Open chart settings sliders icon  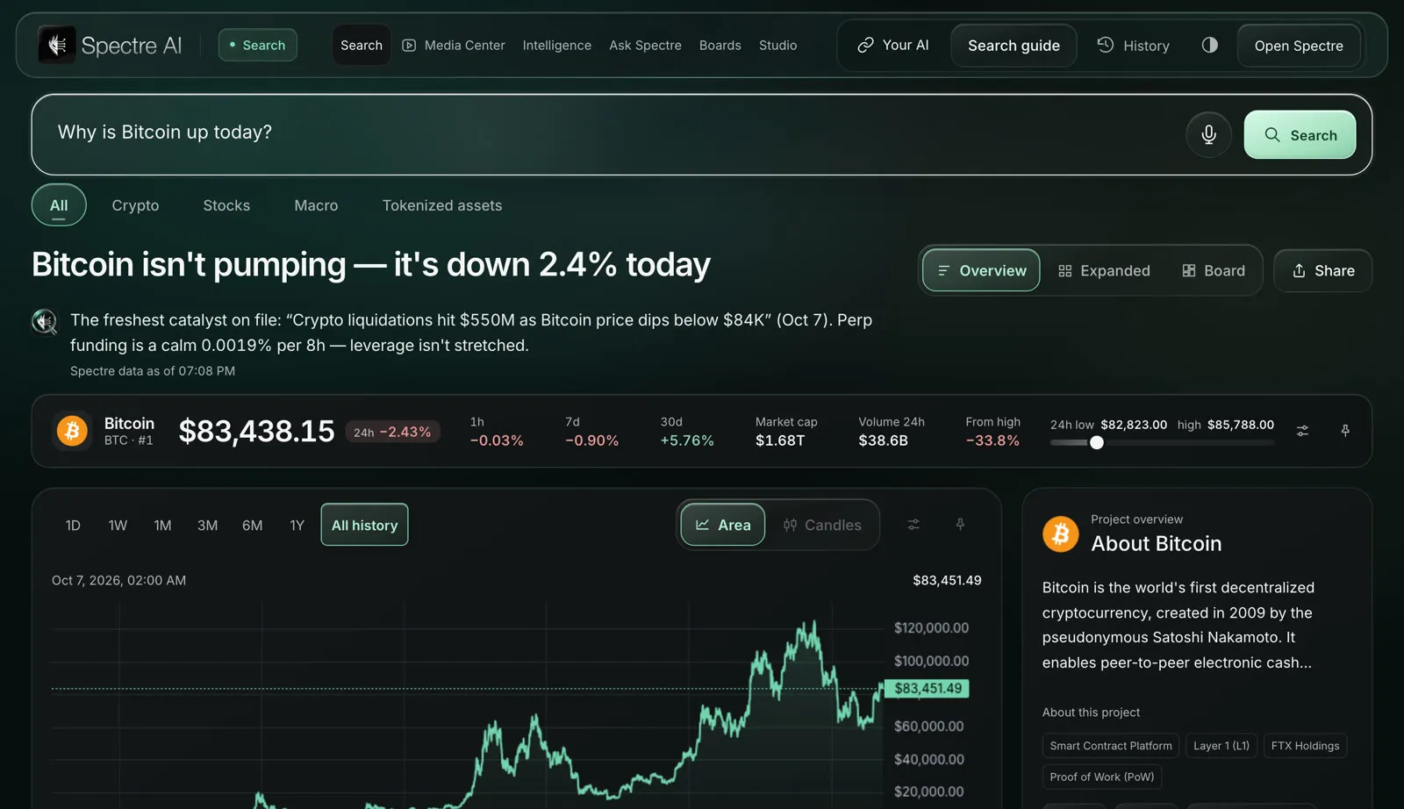(913, 525)
